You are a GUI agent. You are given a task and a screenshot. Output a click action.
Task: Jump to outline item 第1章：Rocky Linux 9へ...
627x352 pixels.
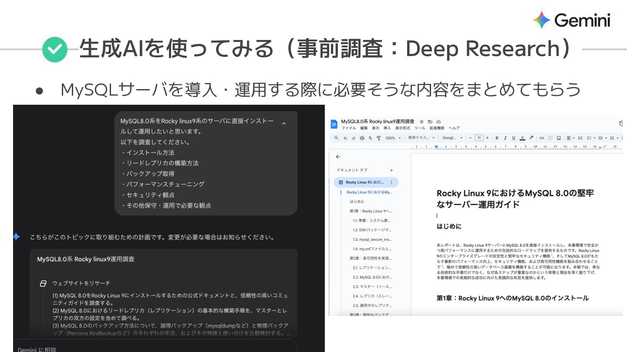[371, 211]
